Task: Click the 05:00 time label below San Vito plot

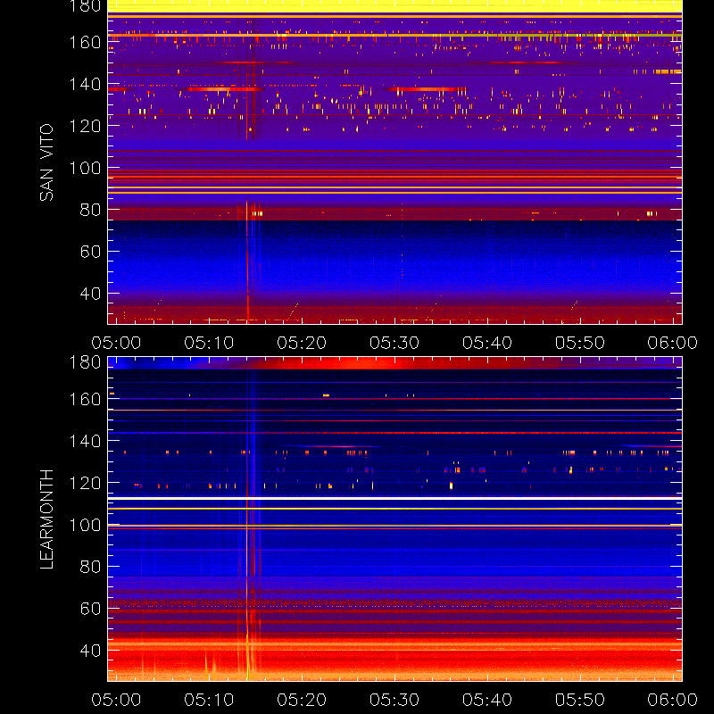Action: [x=116, y=343]
